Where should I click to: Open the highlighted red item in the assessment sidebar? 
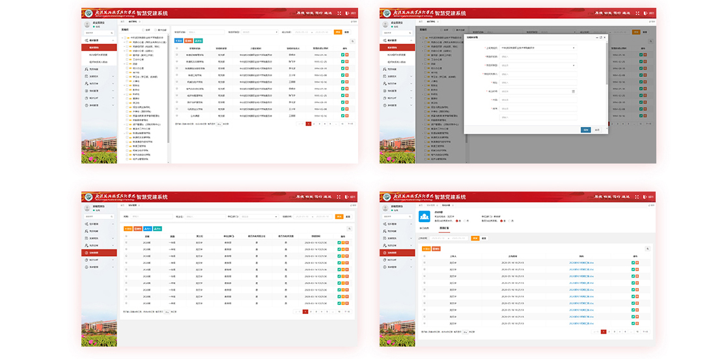pyautogui.click(x=99, y=252)
